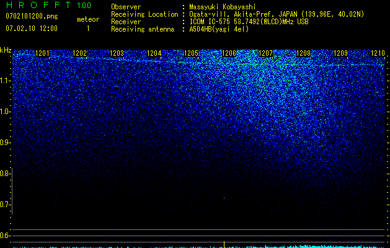Click the 1201 time marker

click(42, 53)
